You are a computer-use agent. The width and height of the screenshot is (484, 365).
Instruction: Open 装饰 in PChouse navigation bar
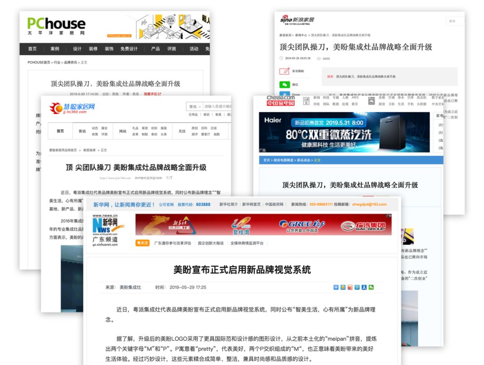[109, 49]
